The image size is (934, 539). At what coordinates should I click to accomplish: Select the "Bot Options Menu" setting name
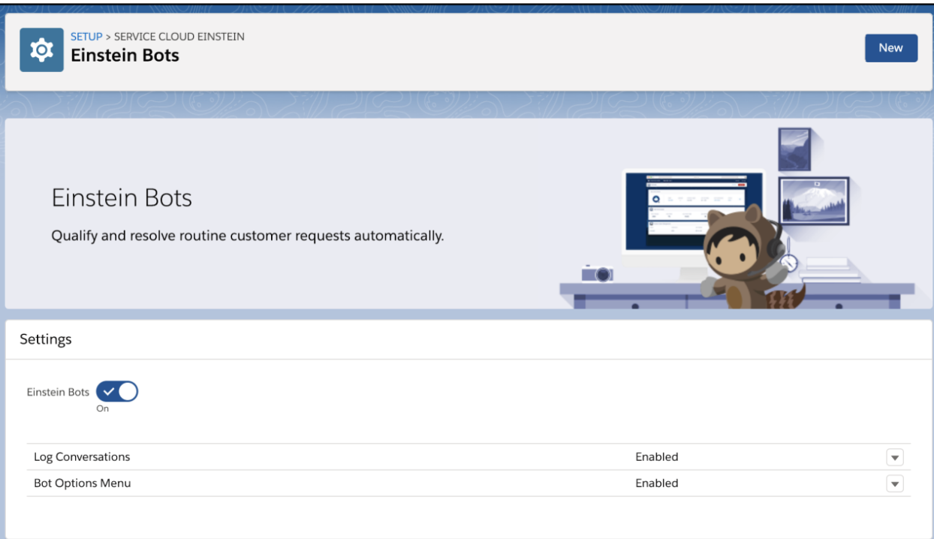(83, 483)
